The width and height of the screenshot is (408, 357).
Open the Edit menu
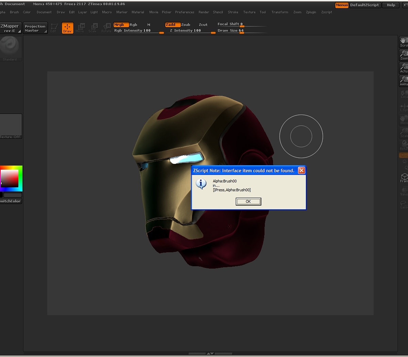72,12
